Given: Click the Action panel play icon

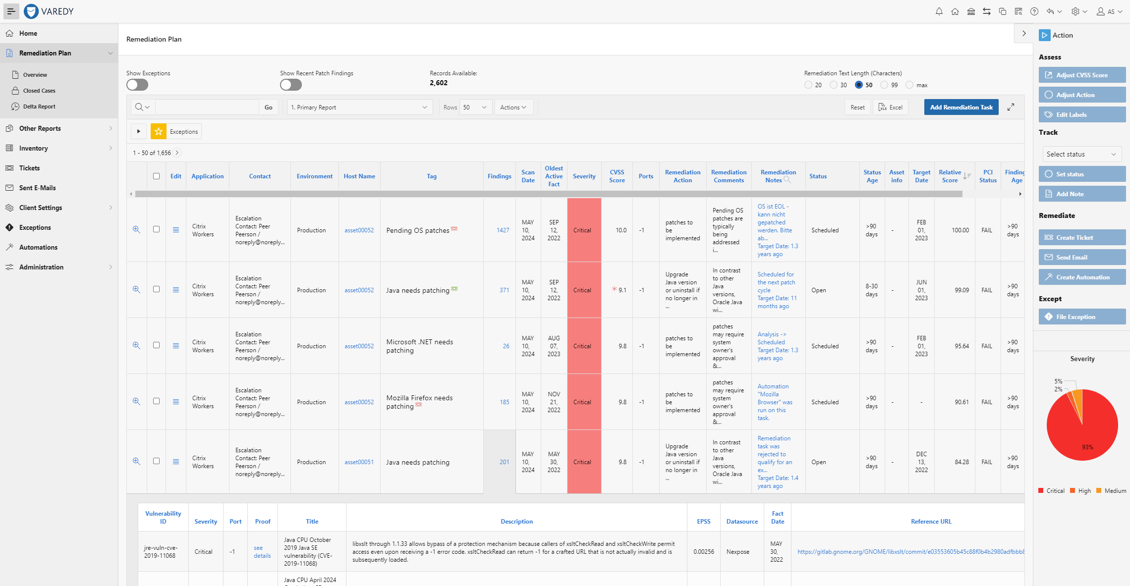Looking at the screenshot, I should pyautogui.click(x=1044, y=35).
